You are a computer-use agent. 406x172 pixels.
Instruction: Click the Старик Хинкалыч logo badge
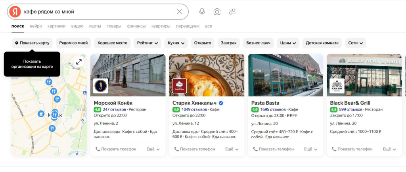coord(180,86)
